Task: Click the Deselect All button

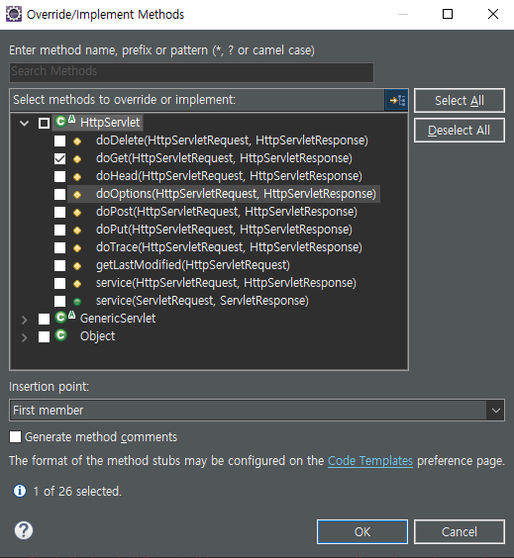Action: click(x=460, y=131)
